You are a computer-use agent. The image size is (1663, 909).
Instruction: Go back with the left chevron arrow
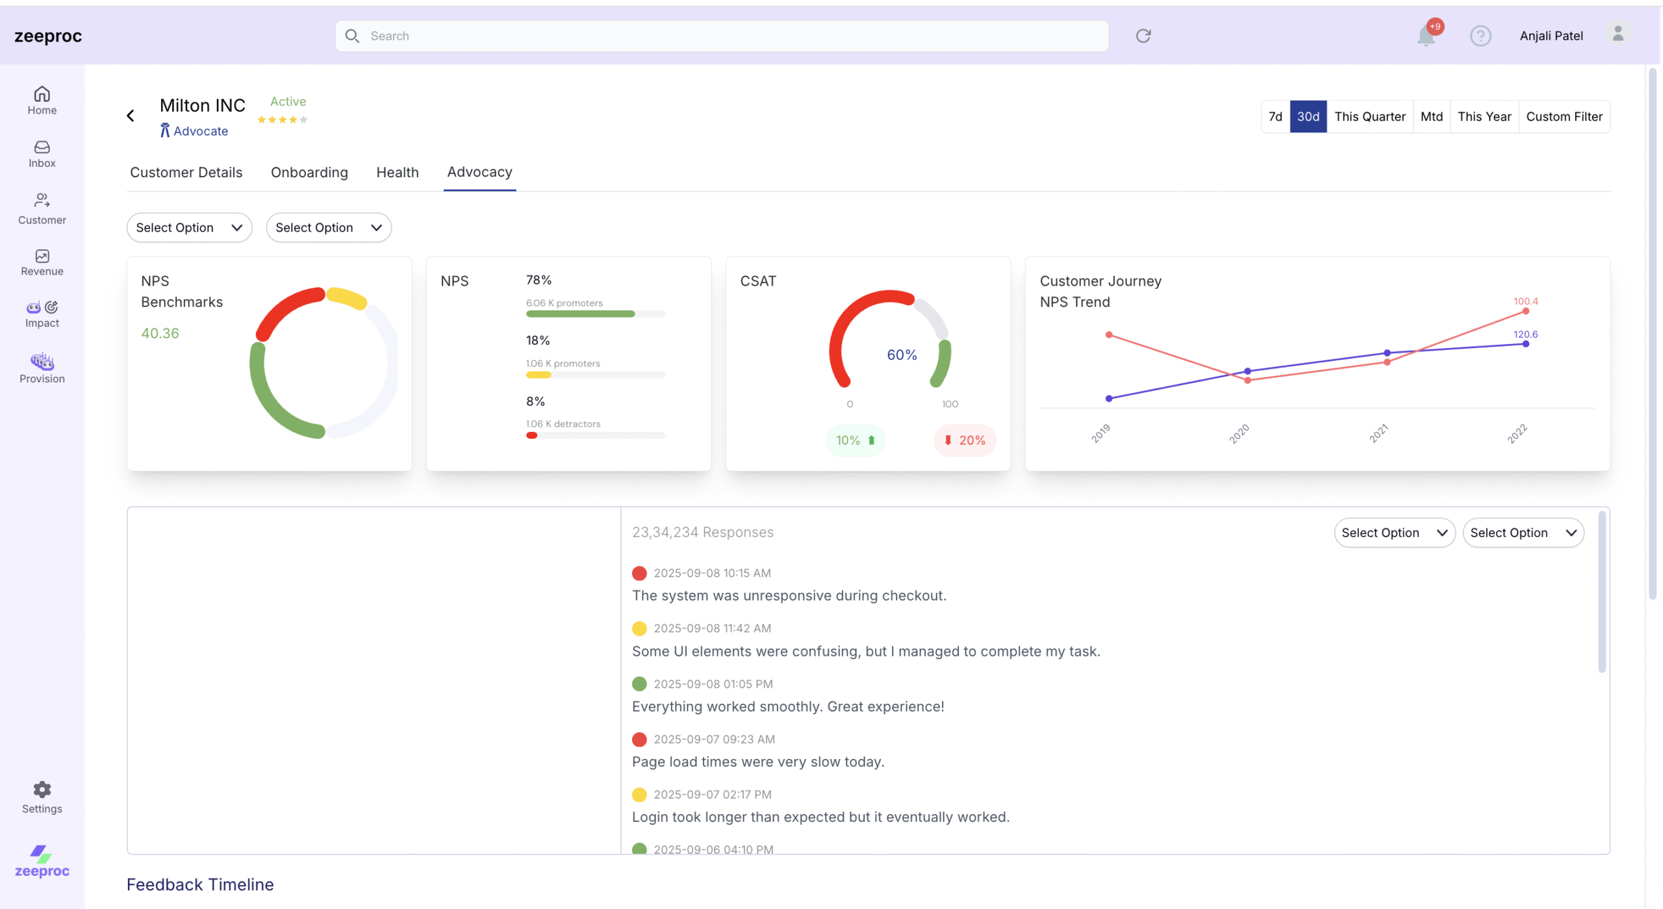click(x=131, y=116)
